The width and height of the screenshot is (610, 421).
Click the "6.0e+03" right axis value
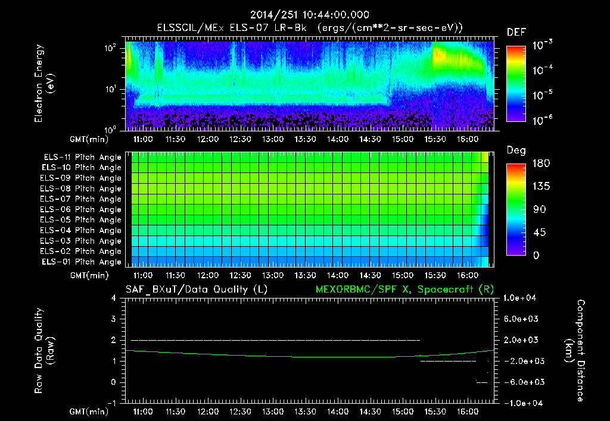click(x=522, y=319)
